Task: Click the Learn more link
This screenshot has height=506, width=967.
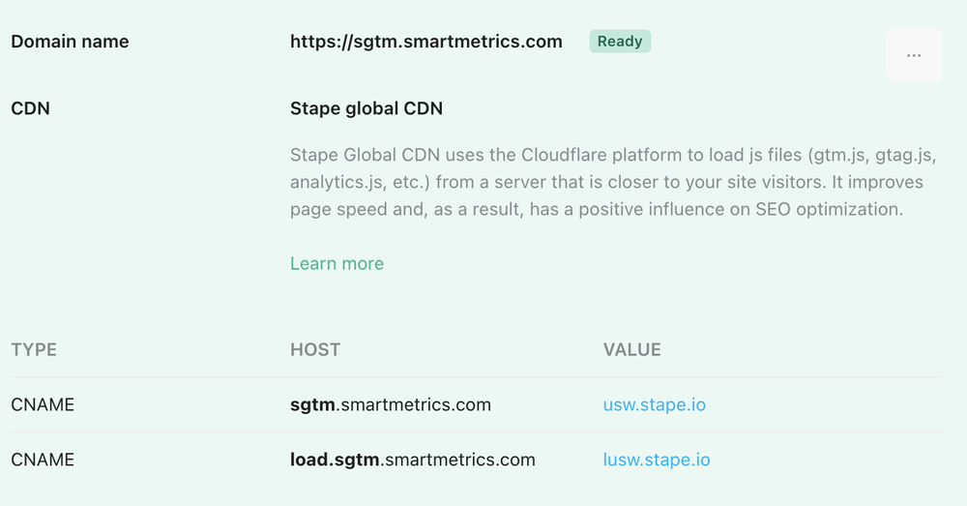Action: point(337,263)
